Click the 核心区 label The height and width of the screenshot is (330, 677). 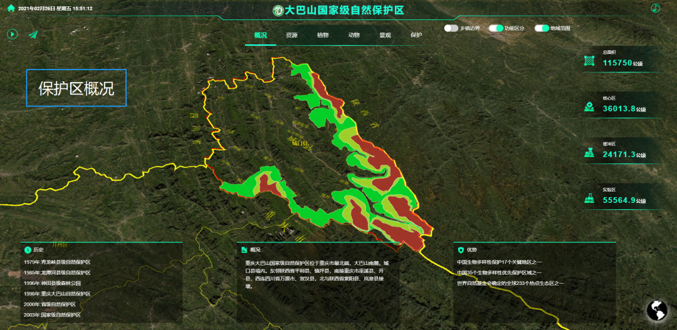point(609,98)
